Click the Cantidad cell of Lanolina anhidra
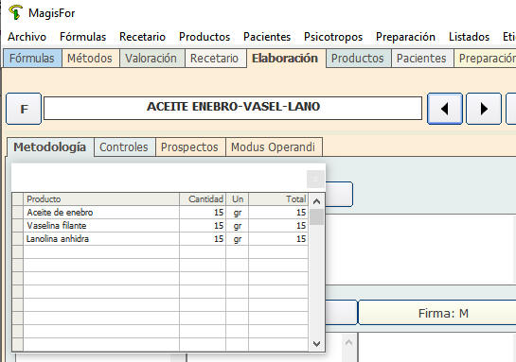Image resolution: width=516 pixels, height=362 pixels. (203, 238)
